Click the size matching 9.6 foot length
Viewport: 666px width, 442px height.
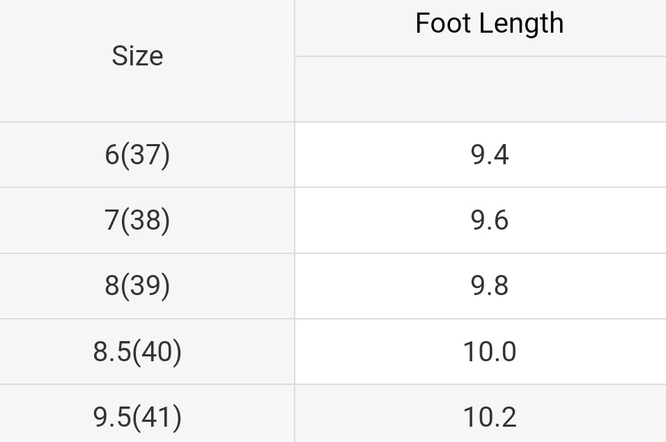[137, 221]
